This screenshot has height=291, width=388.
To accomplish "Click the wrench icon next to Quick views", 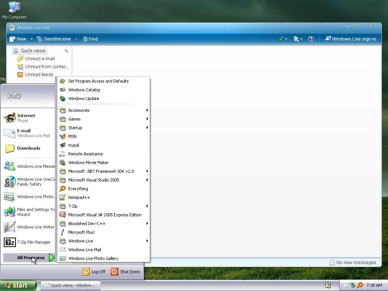I will click(66, 51).
